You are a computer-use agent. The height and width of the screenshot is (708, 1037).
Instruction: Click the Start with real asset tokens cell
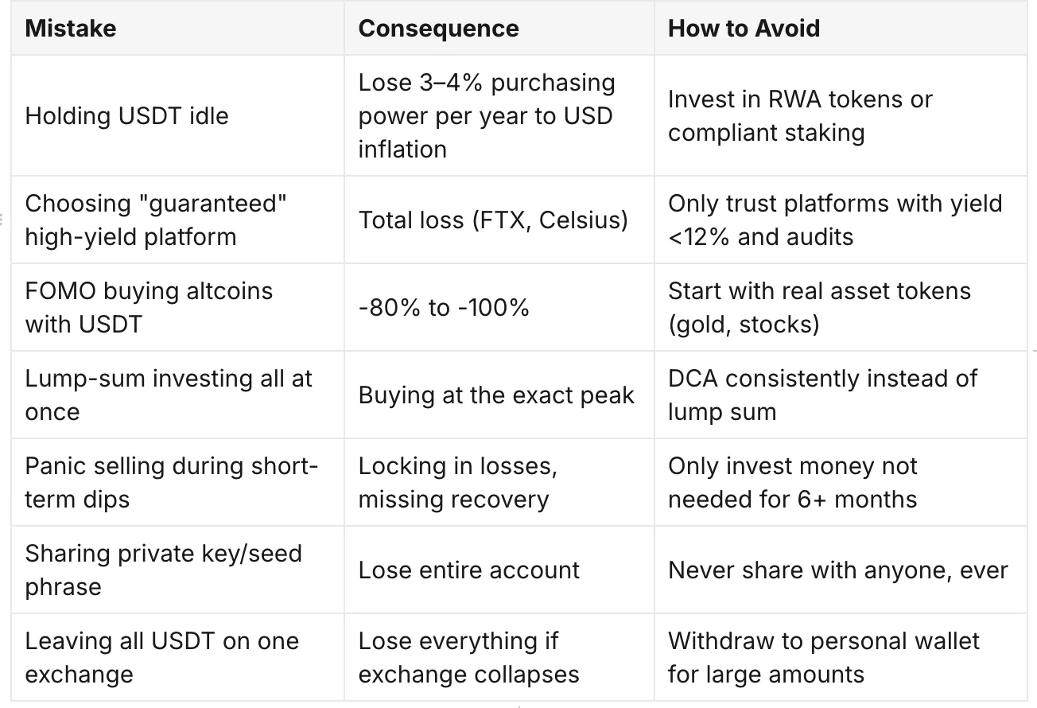coord(841,307)
